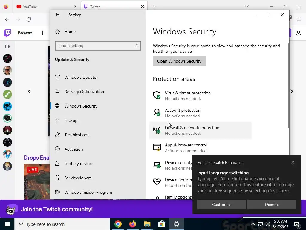Image resolution: width=306 pixels, height=230 pixels.
Task: Open Virus & threat protection
Action: point(200,96)
